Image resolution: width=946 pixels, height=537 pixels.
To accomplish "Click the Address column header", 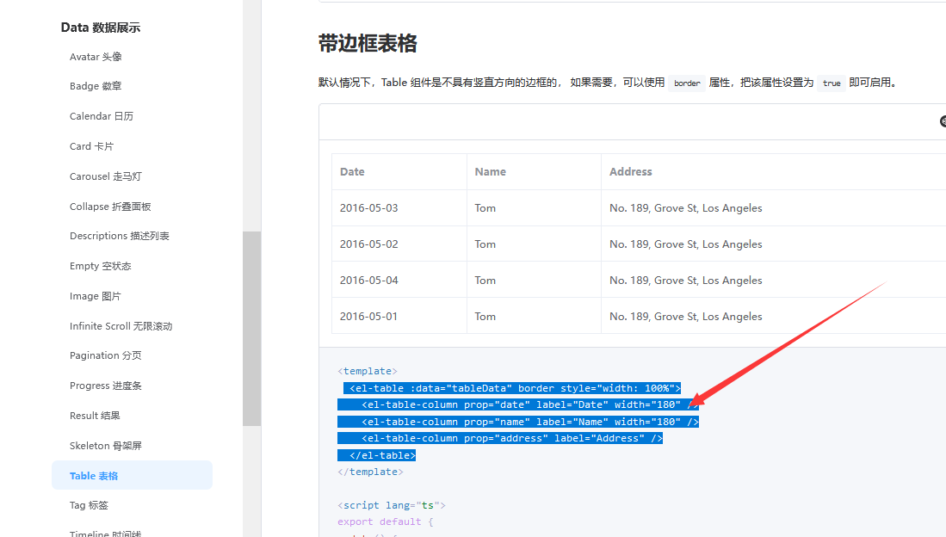I will click(774, 172).
